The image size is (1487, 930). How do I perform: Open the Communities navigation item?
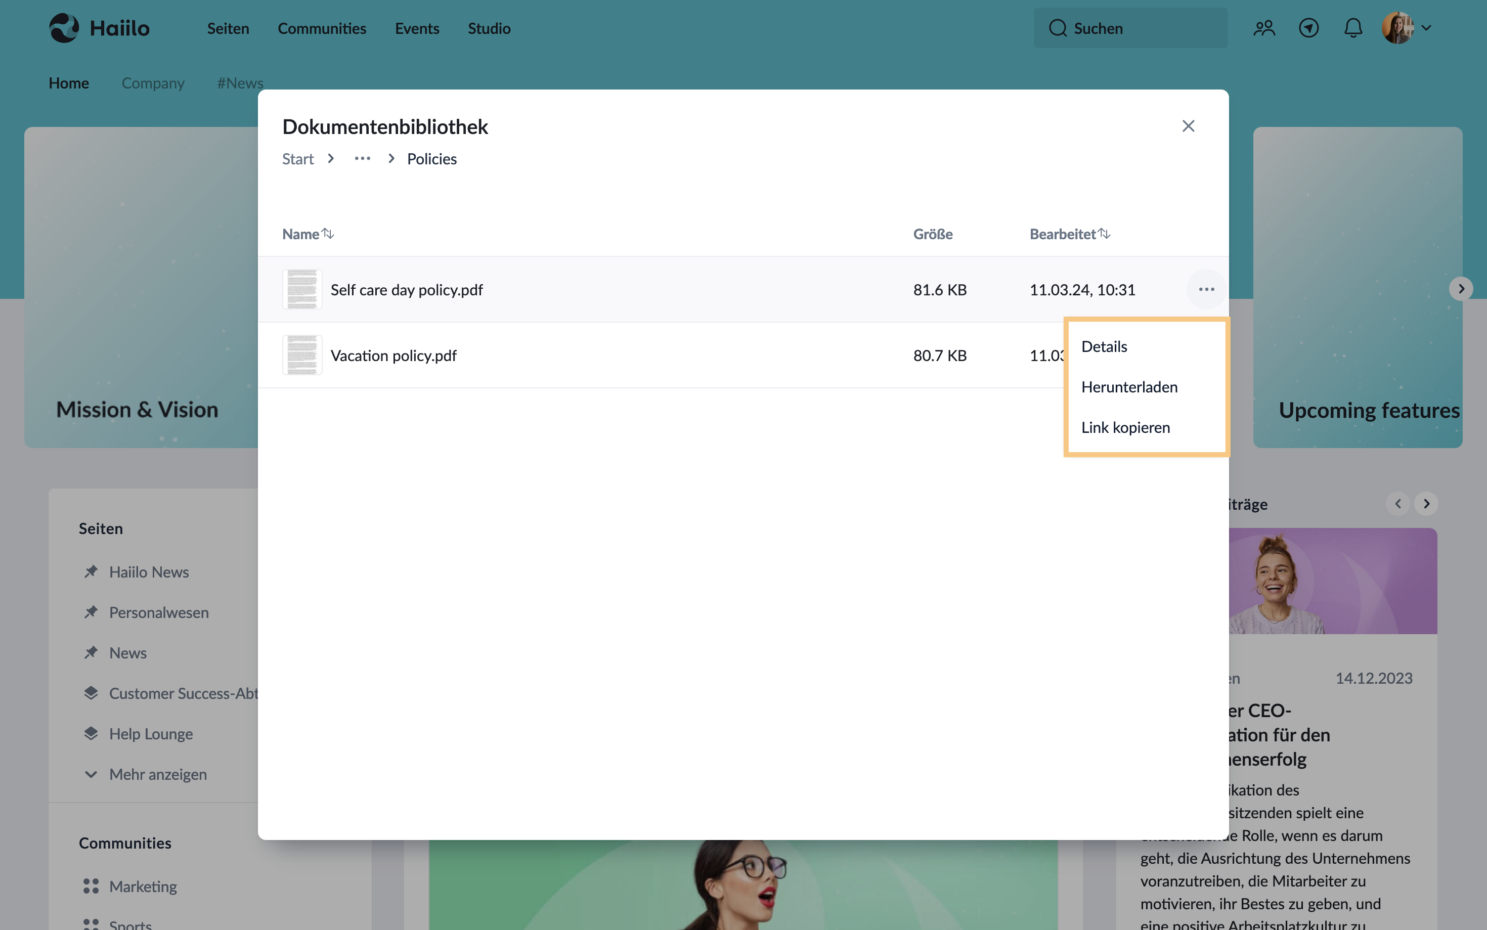click(322, 28)
